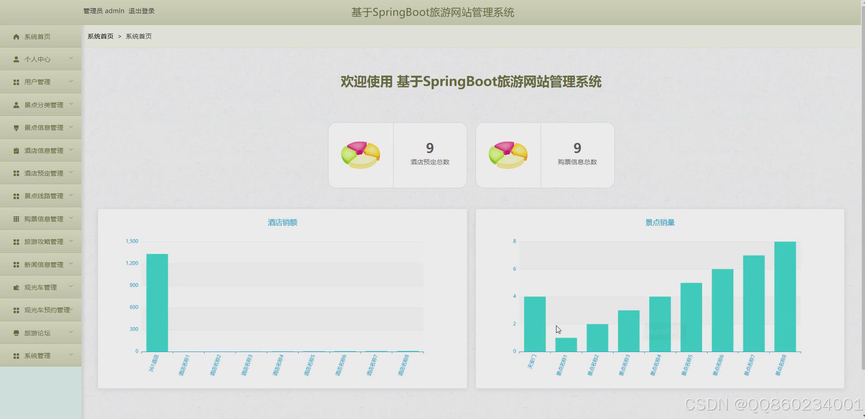Click the grid icon next to 景点线路管理
The image size is (865, 419).
point(16,196)
